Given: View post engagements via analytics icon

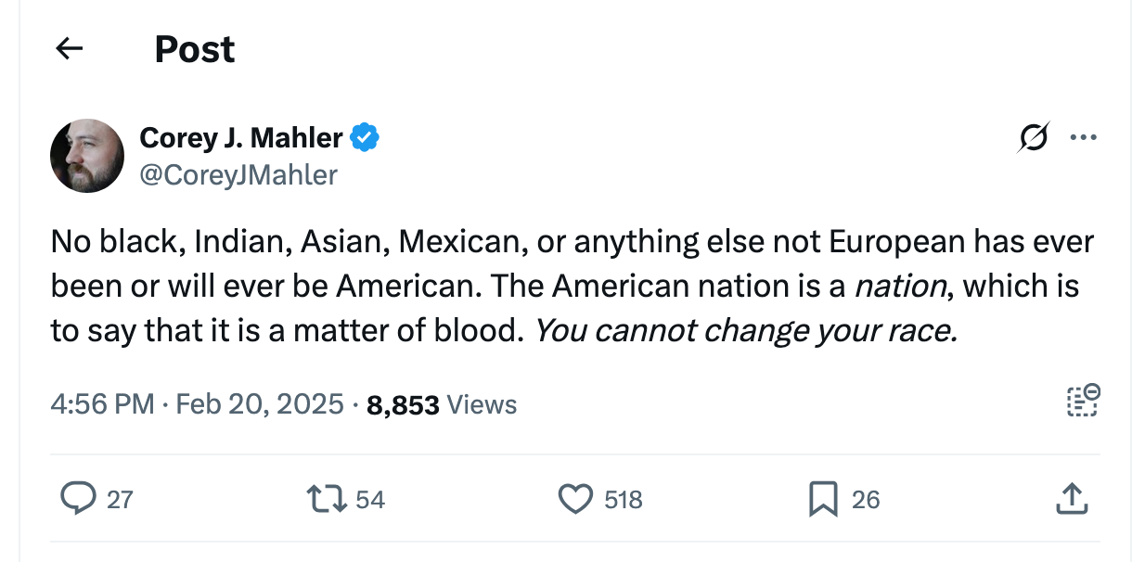Looking at the screenshot, I should (x=1083, y=401).
